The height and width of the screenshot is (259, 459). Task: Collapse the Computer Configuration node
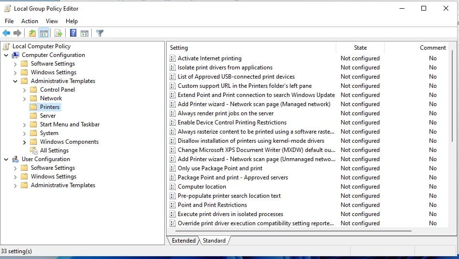click(6, 55)
